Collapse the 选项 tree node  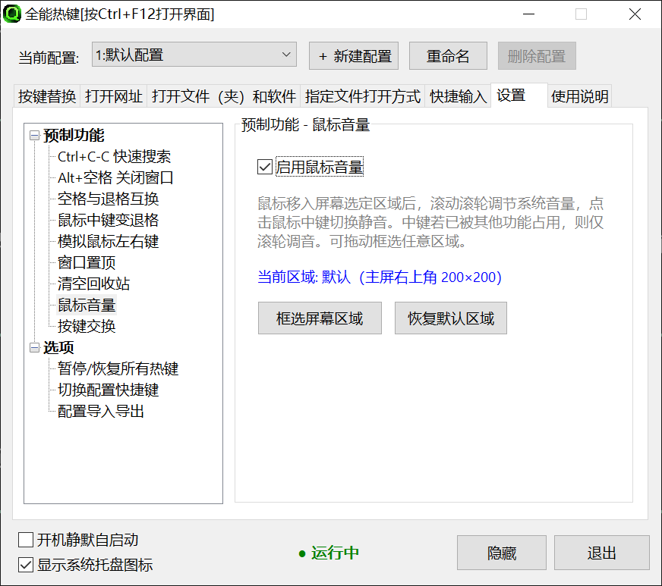(x=34, y=348)
